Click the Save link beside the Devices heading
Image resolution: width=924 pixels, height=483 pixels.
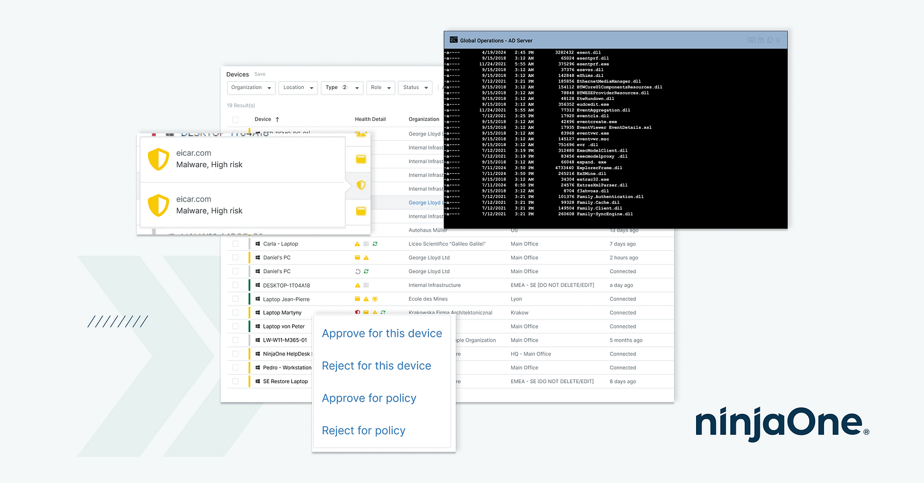pos(259,73)
